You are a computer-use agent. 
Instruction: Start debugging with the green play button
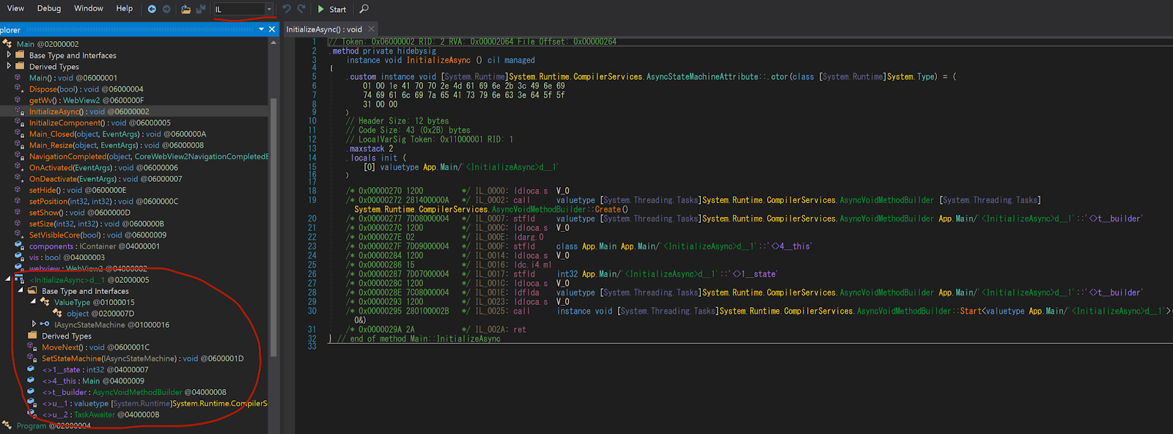coord(331,9)
